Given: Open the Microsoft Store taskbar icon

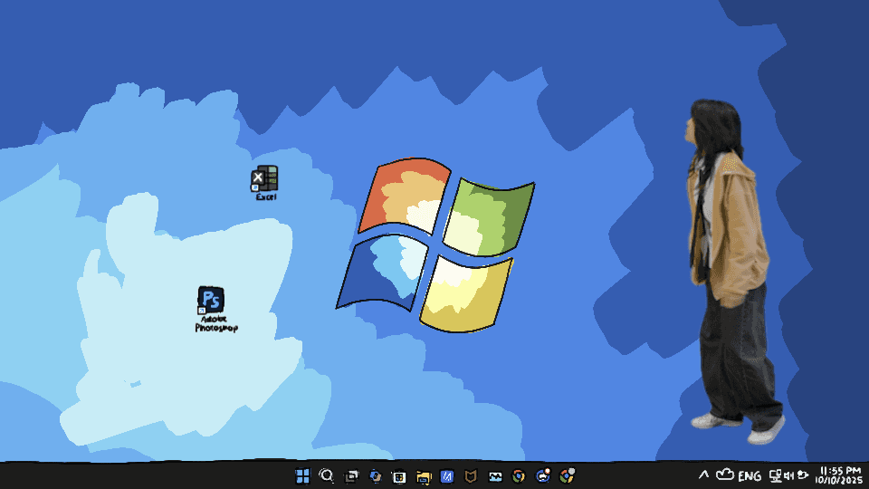Looking at the screenshot, I should [x=399, y=476].
